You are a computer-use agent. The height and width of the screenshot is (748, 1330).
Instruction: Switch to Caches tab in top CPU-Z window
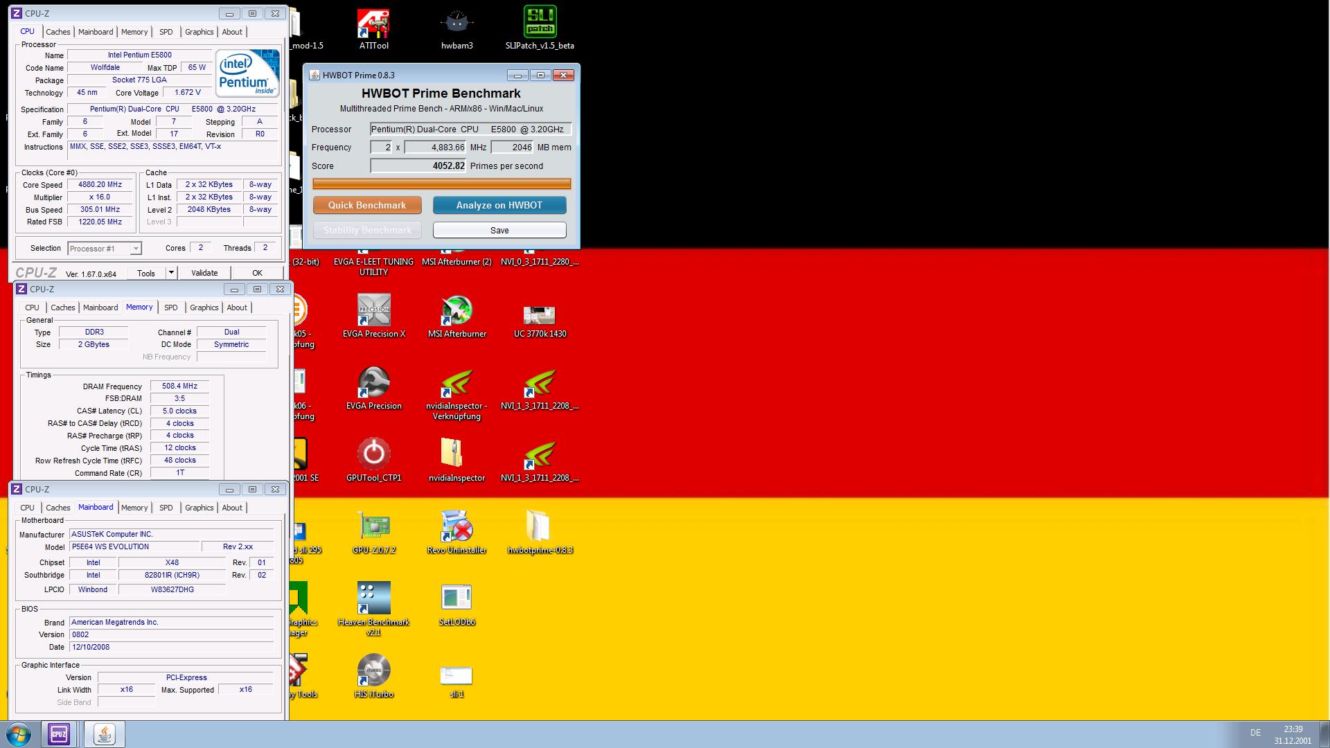58,32
